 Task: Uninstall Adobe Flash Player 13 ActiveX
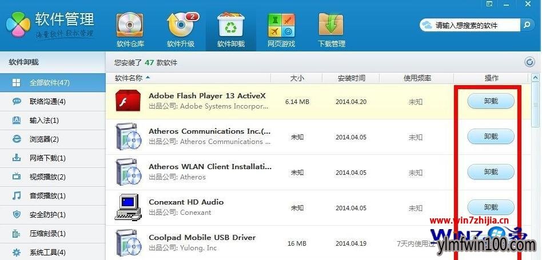[491, 101]
